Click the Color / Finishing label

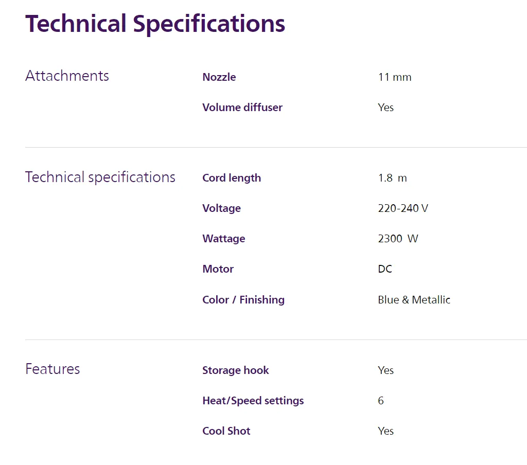pos(243,300)
